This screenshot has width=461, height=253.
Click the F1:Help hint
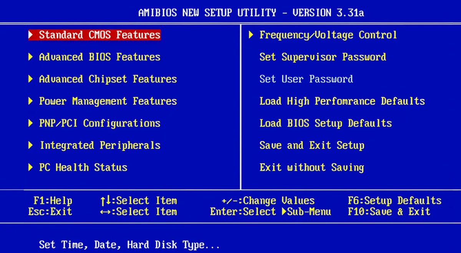(x=53, y=201)
